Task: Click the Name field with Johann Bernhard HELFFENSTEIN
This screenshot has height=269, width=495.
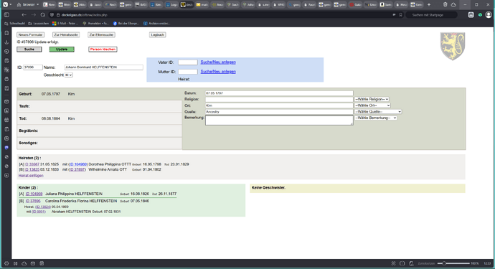Action: (x=103, y=67)
